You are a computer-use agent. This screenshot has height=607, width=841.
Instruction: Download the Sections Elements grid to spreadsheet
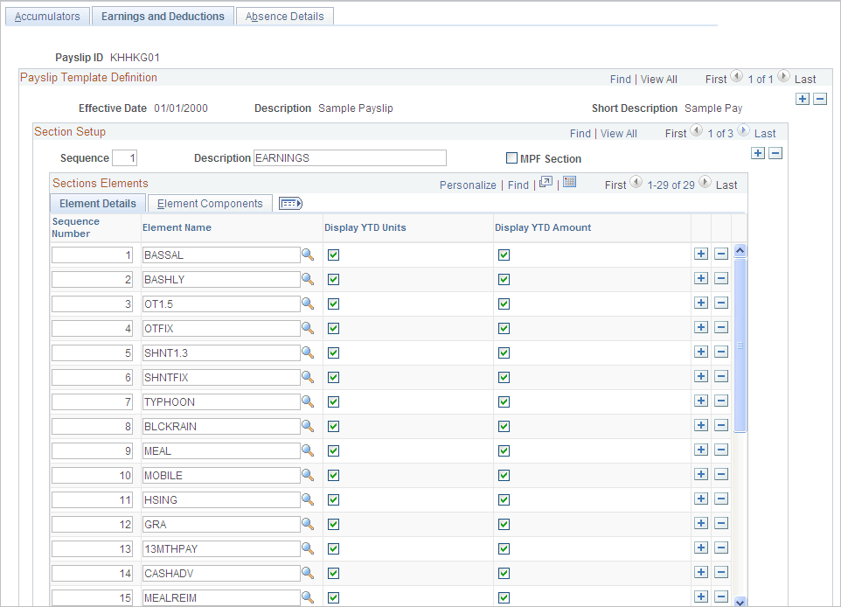pos(570,185)
